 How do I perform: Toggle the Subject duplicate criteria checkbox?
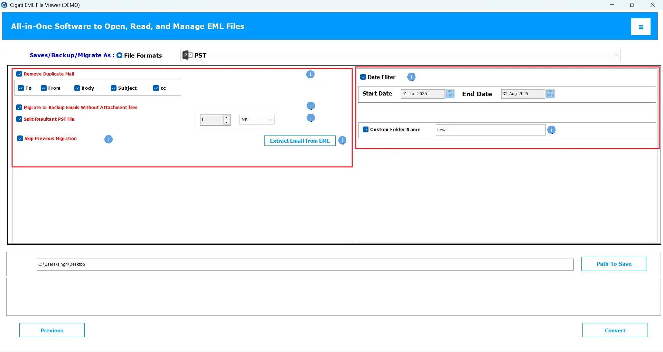click(114, 88)
